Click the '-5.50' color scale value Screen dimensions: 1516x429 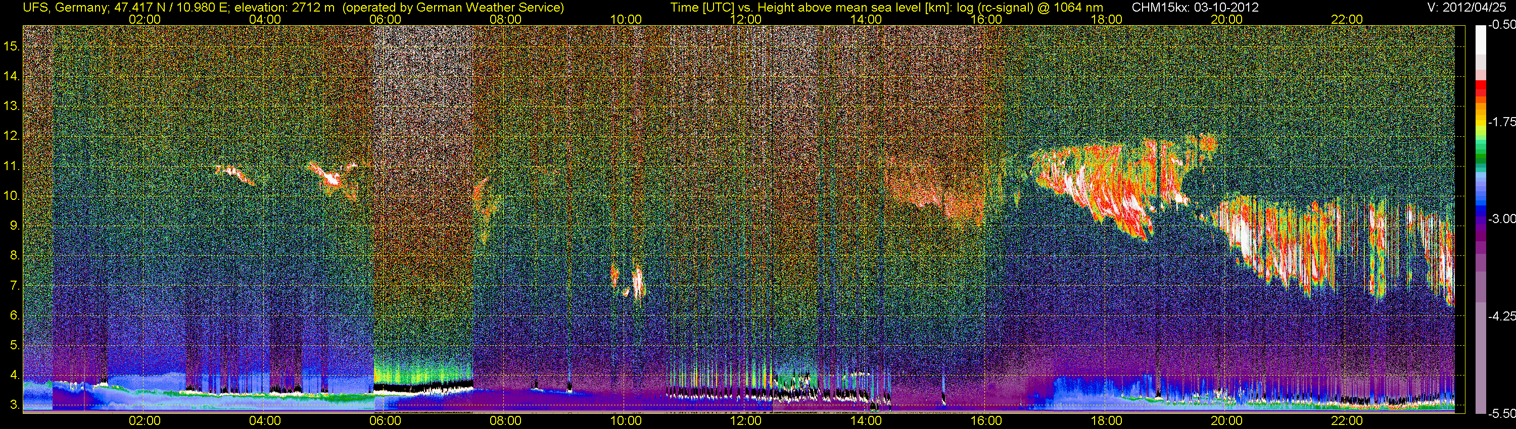pos(1501,414)
